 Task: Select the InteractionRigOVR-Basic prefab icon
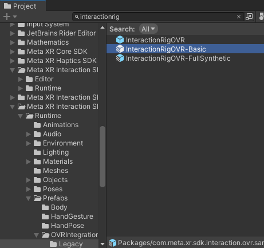pos(120,49)
